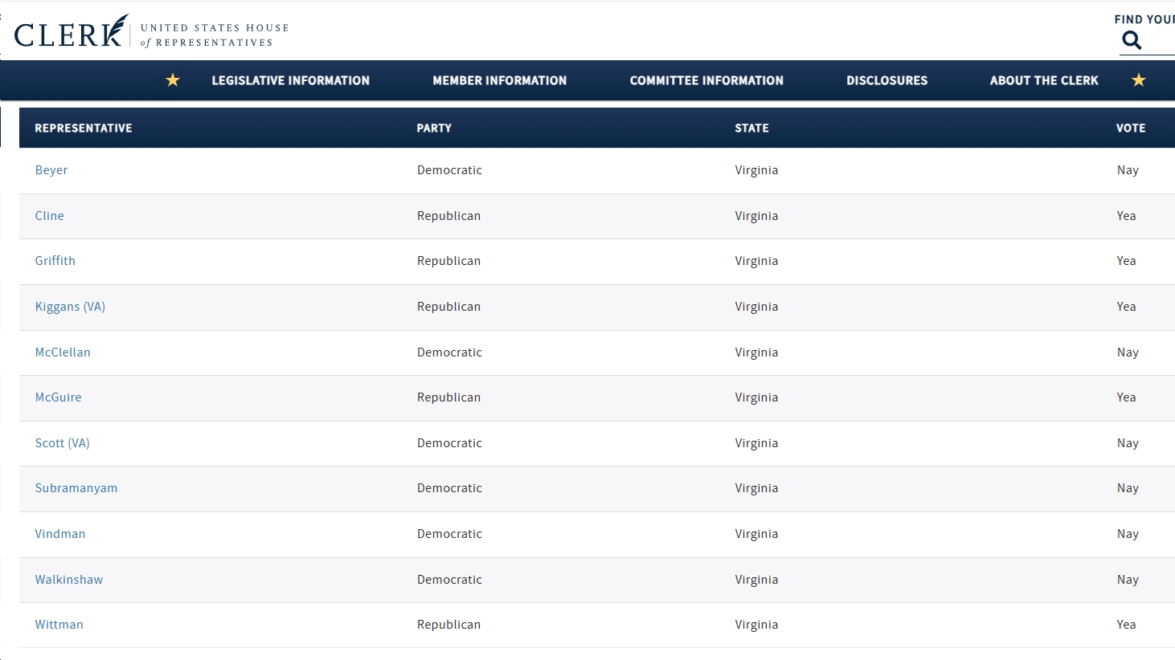
Task: Click Wittman's representative link
Action: (x=59, y=624)
